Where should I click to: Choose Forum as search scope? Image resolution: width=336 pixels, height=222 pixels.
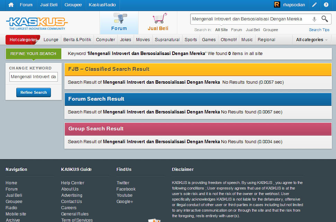[237, 30]
